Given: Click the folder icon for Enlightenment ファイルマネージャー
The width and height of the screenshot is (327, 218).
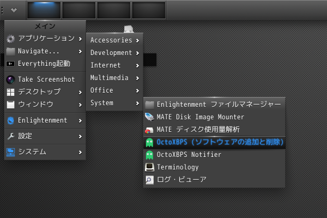Looking at the screenshot, I should tap(149, 105).
